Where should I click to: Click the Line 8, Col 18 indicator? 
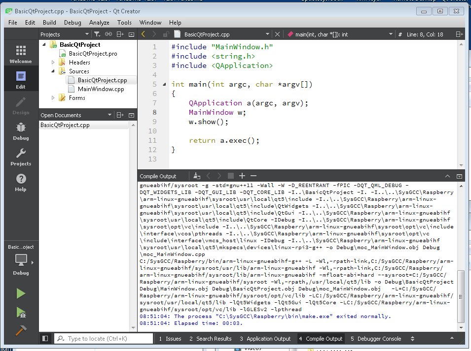pos(425,34)
